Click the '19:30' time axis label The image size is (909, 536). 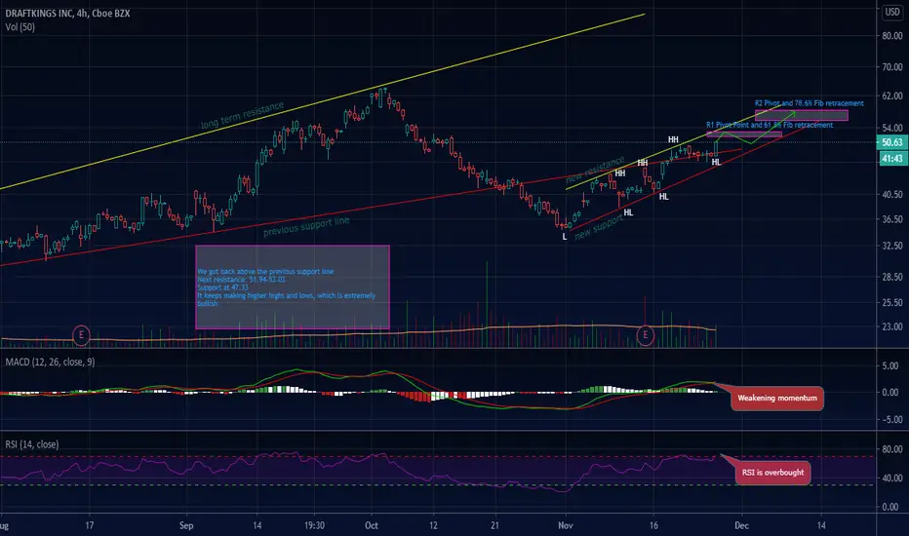314,525
